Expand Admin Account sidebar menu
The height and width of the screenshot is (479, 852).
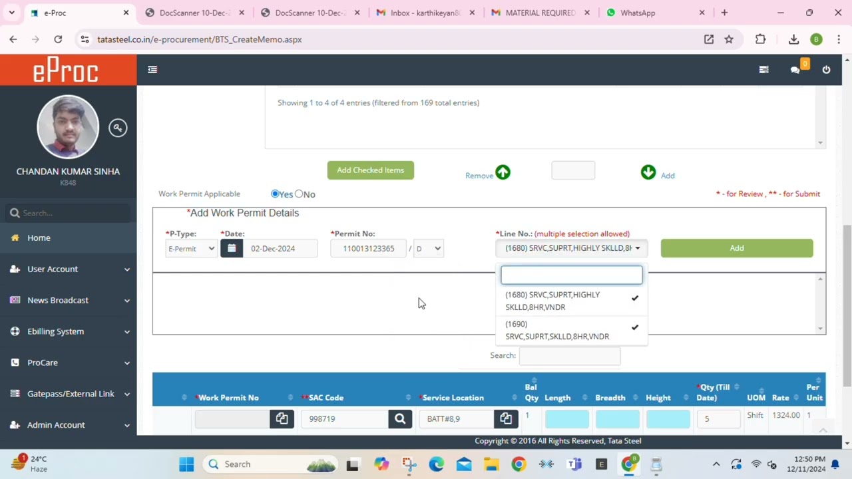click(69, 425)
